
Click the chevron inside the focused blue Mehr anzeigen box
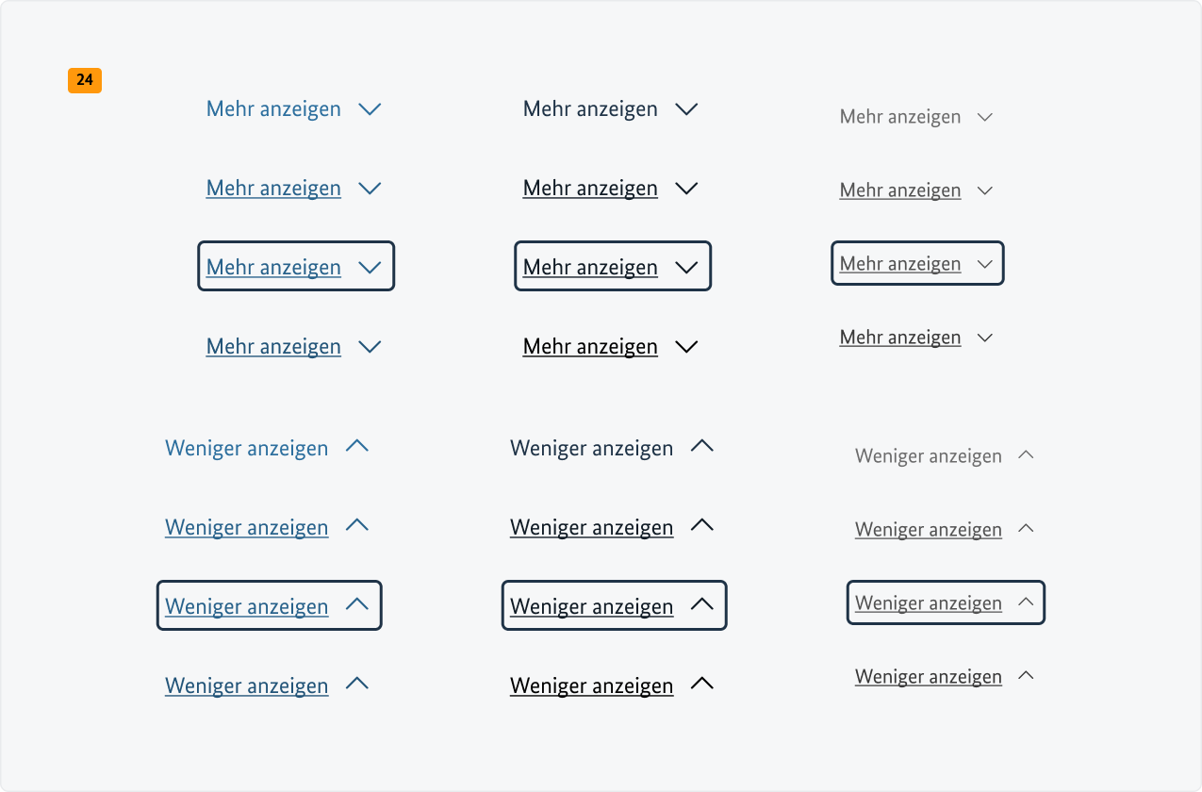370,267
